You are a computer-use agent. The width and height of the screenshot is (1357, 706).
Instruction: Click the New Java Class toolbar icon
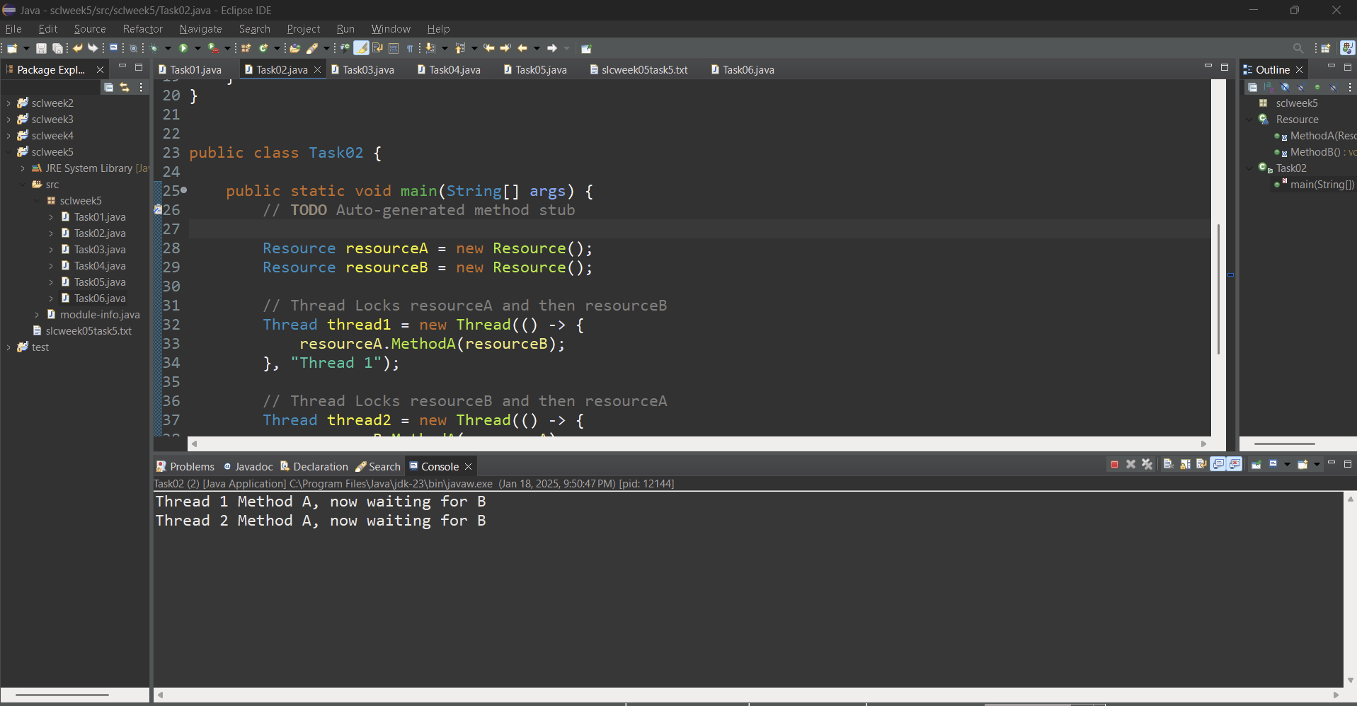click(x=263, y=49)
